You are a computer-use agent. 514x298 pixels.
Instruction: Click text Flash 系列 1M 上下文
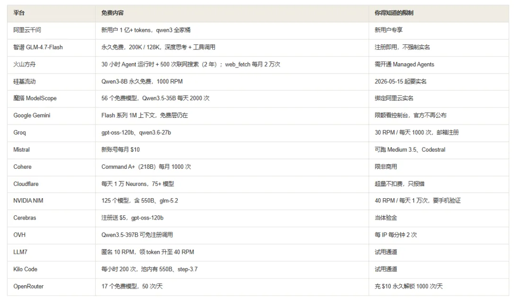tap(128, 115)
